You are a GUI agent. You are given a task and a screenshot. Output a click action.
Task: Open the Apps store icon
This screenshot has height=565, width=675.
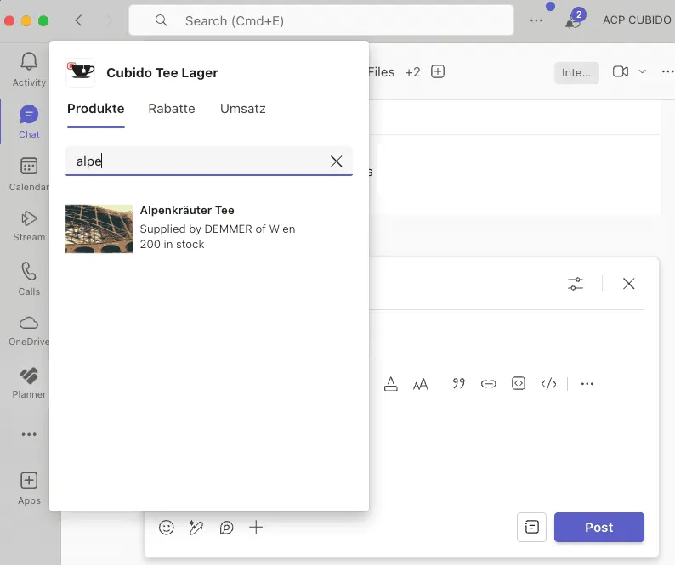coord(29,488)
